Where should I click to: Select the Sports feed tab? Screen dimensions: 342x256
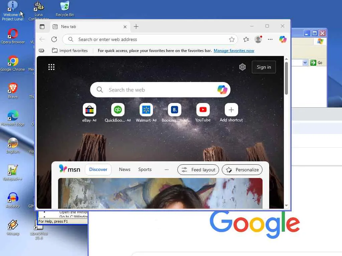point(145,170)
